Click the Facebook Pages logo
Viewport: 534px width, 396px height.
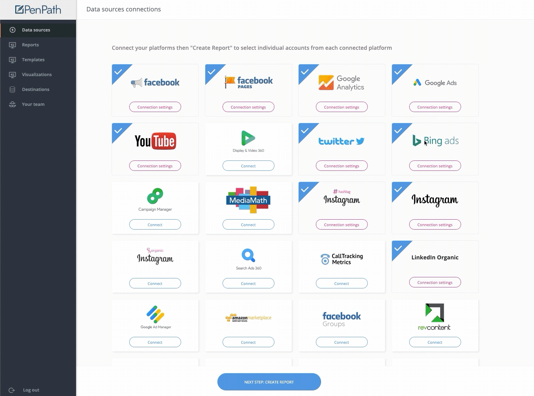pos(249,82)
